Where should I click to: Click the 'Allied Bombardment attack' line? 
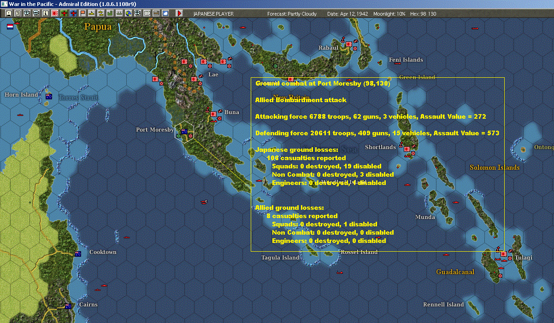(301, 100)
